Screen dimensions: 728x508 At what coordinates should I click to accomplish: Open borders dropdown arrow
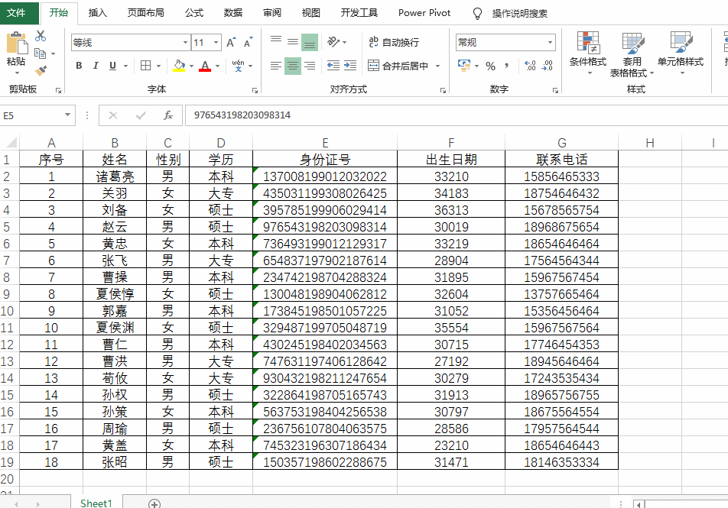(x=158, y=66)
